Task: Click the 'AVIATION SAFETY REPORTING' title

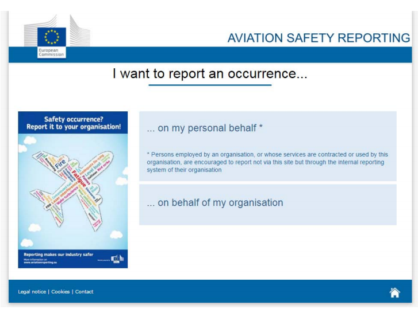Action: [319, 38]
